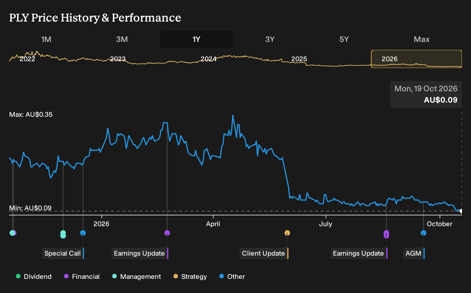Click the orange Strategy event dot

click(x=287, y=233)
